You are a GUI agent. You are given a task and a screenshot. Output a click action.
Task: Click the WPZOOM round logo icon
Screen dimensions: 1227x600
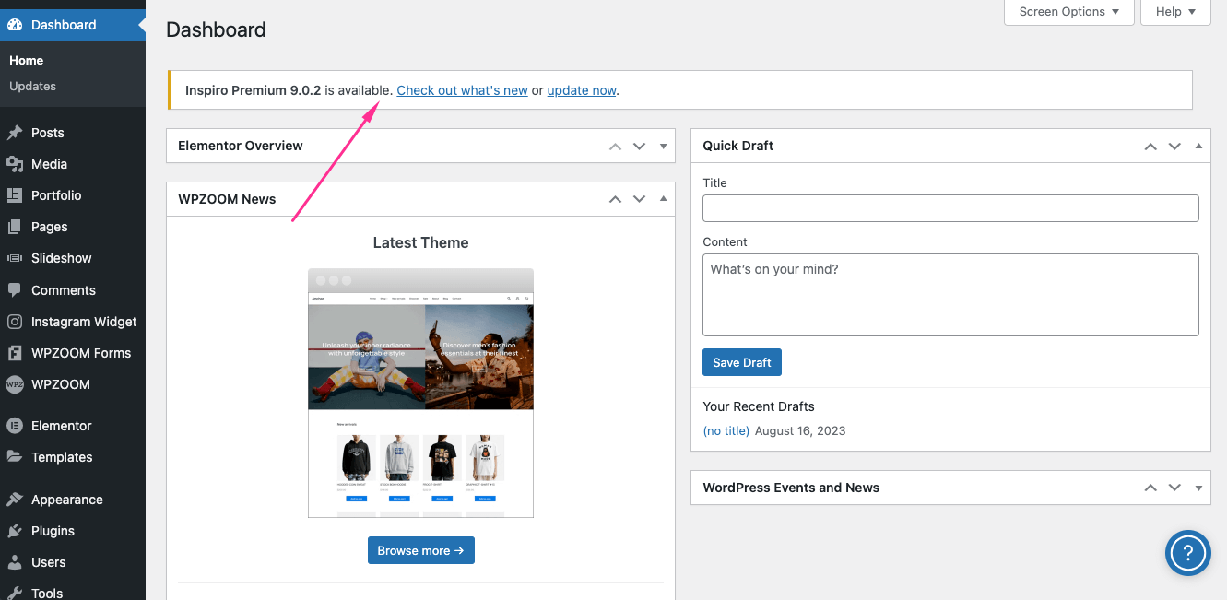[x=15, y=384]
